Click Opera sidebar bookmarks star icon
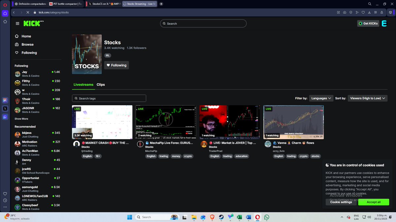Viewport: 396px width, 222px height. (5, 22)
